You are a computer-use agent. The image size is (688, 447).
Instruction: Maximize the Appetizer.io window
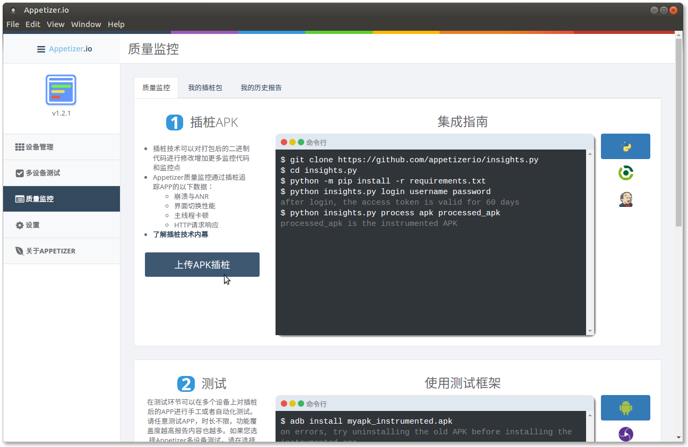[x=664, y=10]
